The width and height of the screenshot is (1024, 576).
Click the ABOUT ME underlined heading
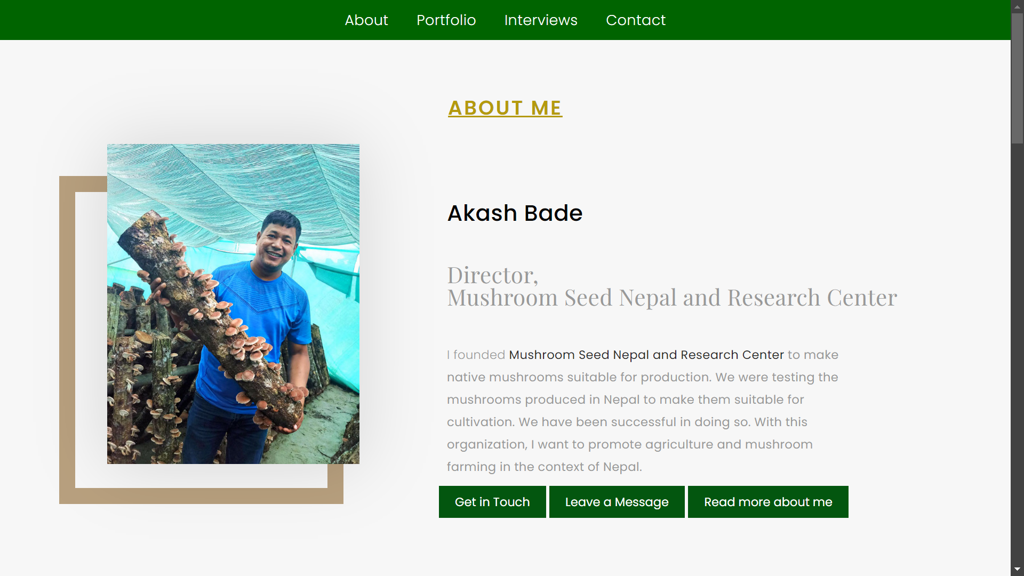505,108
